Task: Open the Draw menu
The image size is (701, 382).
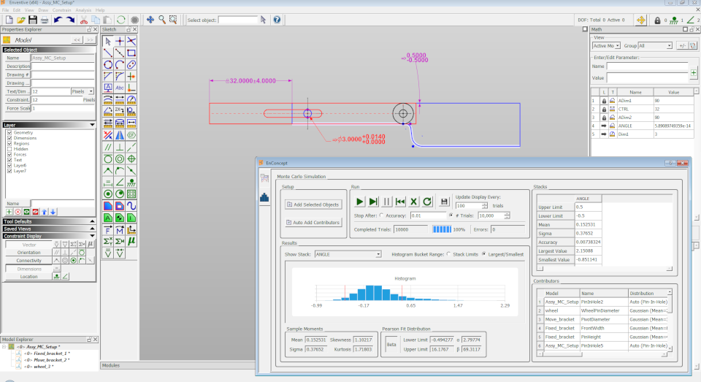Action: coord(43,9)
